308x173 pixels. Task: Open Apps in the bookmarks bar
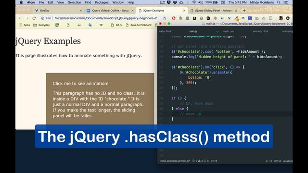point(25,25)
